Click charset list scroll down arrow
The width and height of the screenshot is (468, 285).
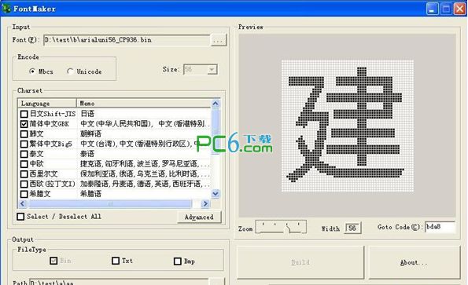[216, 194]
